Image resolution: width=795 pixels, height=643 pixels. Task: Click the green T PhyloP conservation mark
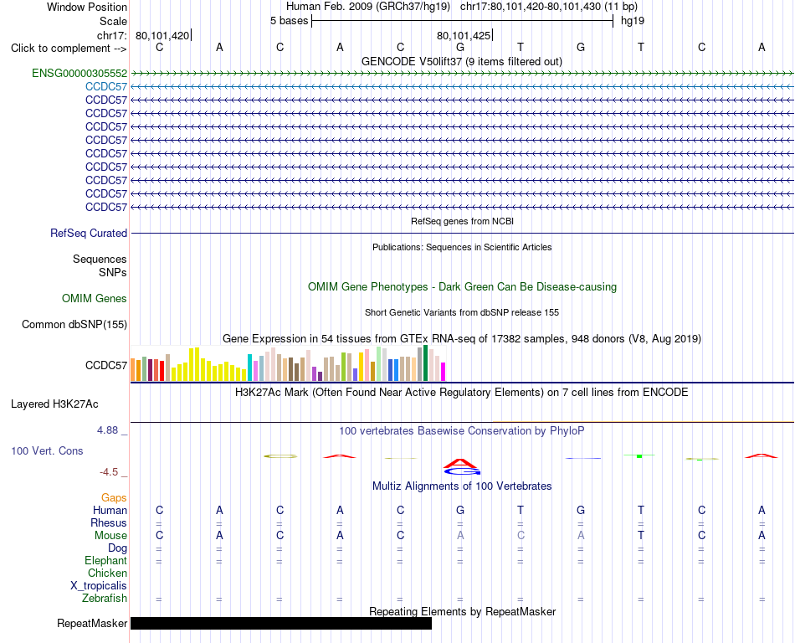pyautogui.click(x=640, y=456)
